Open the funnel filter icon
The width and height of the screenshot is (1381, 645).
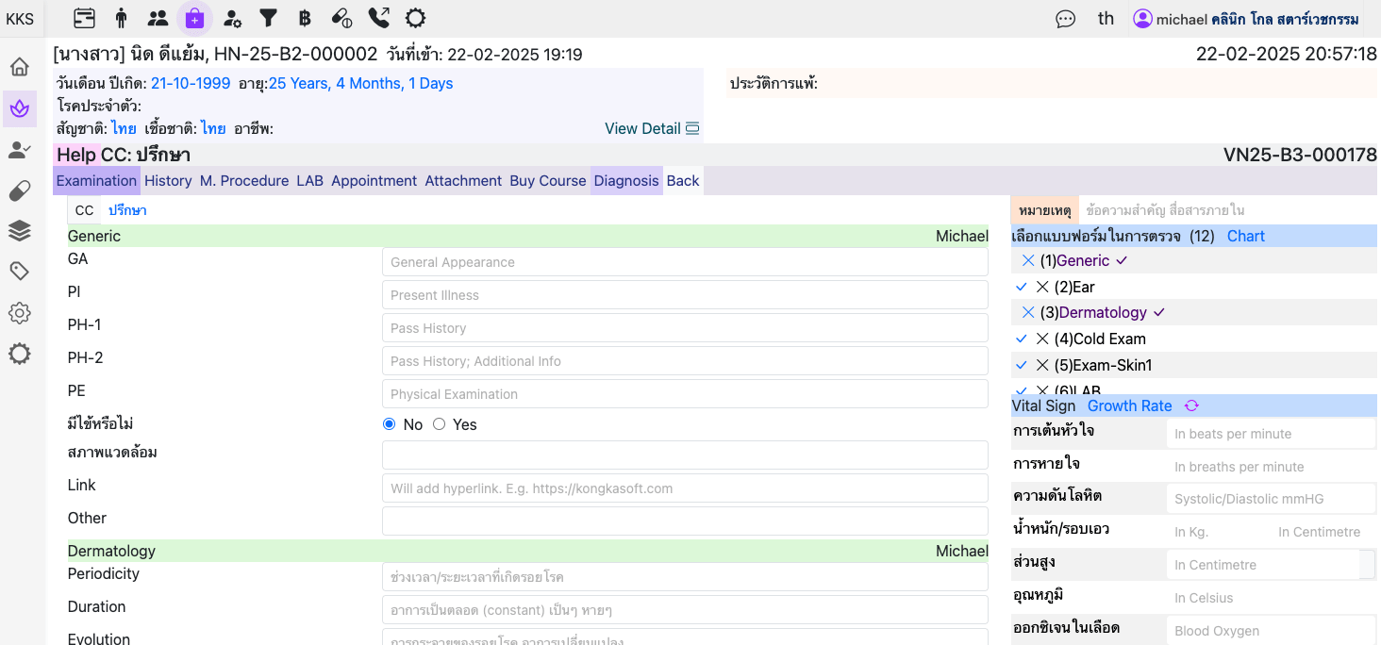pos(268,18)
